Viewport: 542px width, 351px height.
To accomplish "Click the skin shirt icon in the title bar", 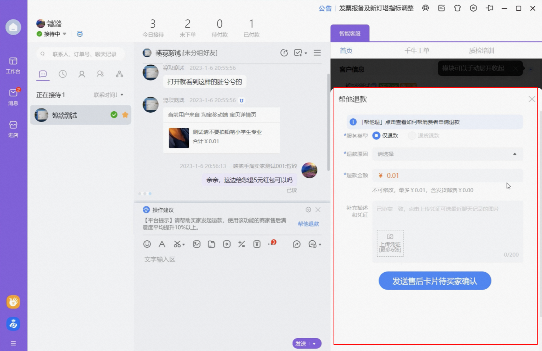I will [457, 8].
